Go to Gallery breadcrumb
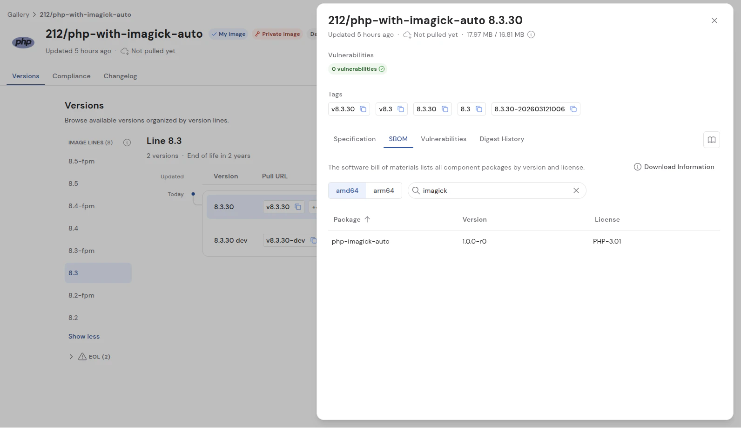 [x=18, y=14]
